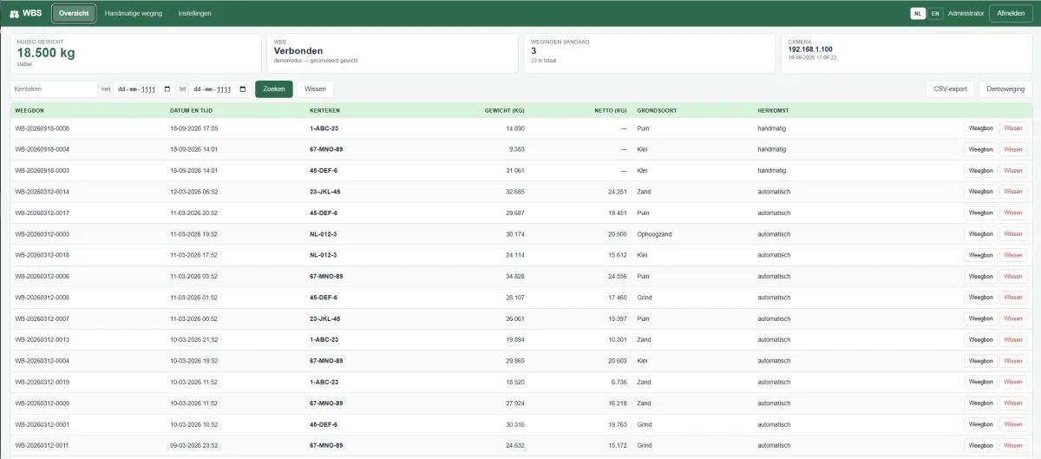The width and height of the screenshot is (1041, 459).
Task: Delete row WB-20260312-0013 with Wissen
Action: (1013, 339)
